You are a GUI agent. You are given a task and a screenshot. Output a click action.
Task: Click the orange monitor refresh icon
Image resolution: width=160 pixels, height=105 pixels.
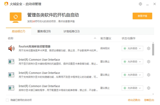(16, 18)
